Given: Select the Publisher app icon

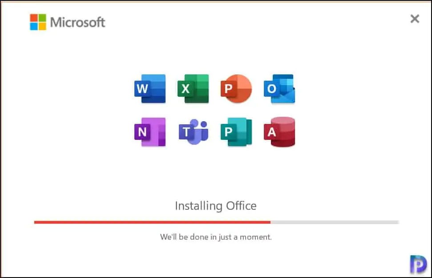Looking at the screenshot, I should pyautogui.click(x=236, y=132).
